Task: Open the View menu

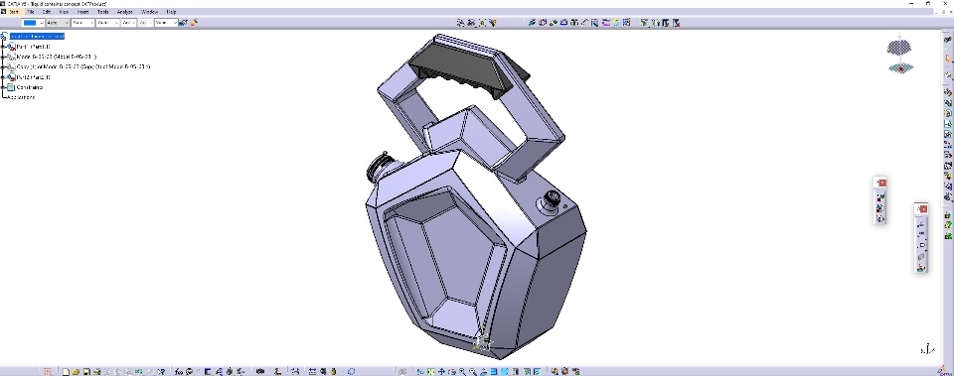Action: pos(64,12)
